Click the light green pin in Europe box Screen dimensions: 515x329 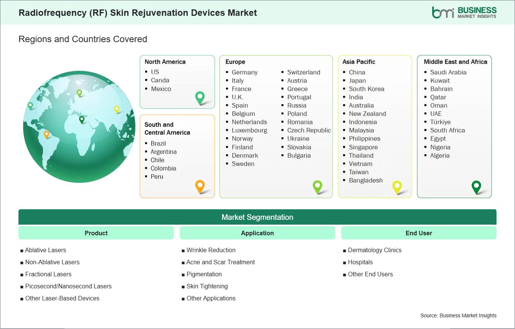pyautogui.click(x=317, y=187)
